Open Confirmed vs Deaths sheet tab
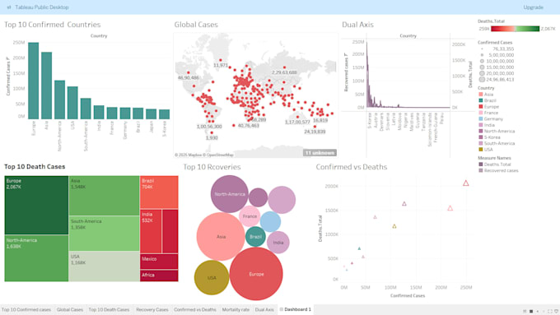Viewport: 560px width, 315px height. tap(195, 309)
